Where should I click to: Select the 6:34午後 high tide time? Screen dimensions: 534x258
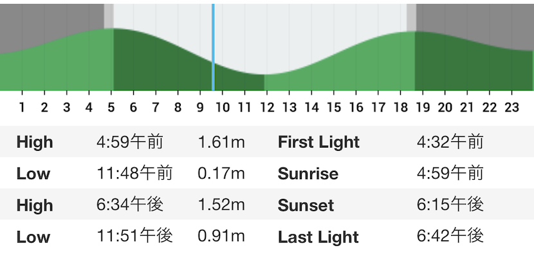130,205
